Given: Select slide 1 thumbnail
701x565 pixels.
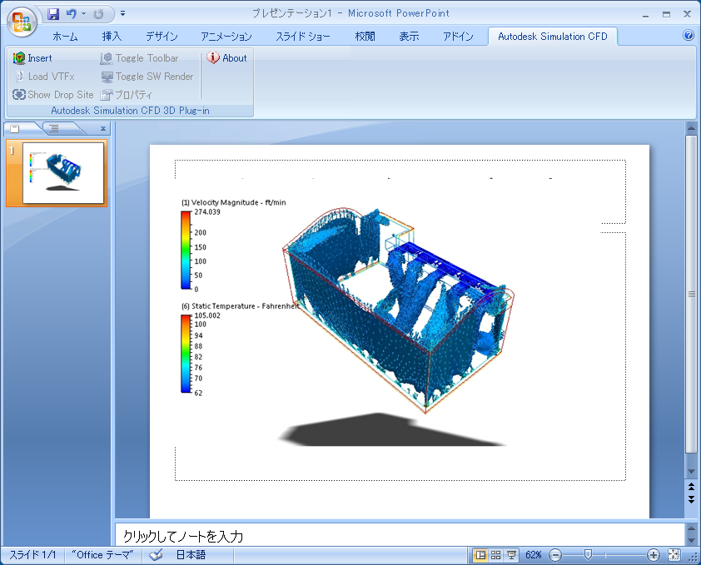Looking at the screenshot, I should coord(63,172).
